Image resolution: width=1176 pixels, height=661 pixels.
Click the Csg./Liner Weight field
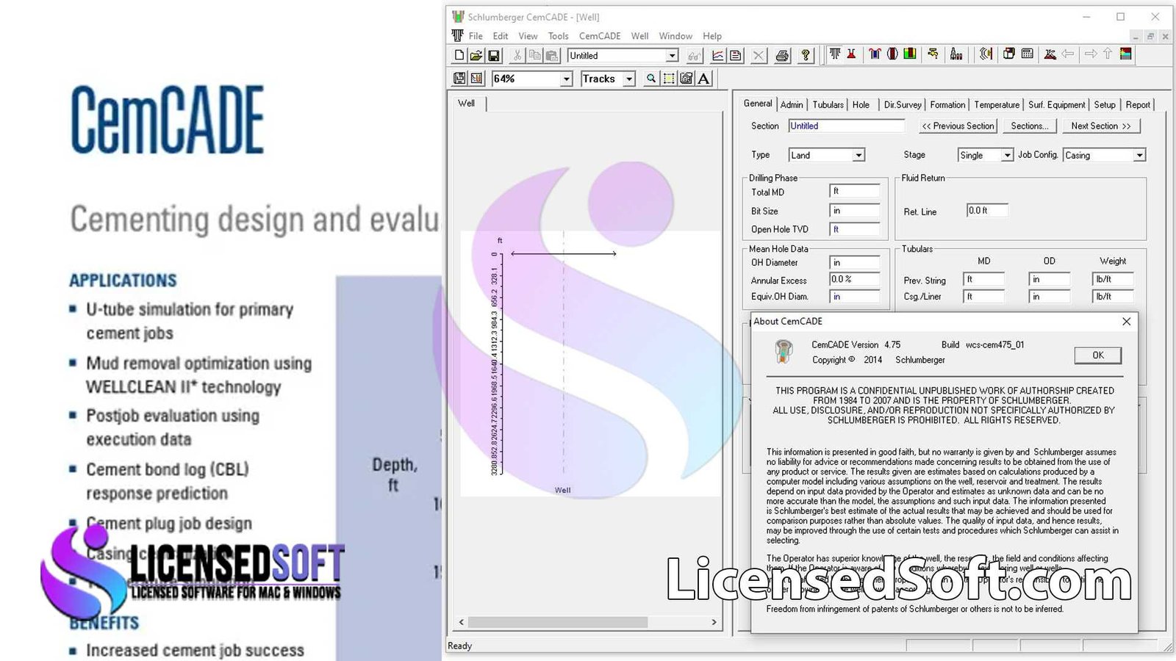tap(1114, 297)
